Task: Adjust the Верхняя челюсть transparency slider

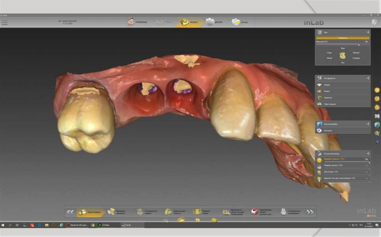Action: click(x=346, y=162)
